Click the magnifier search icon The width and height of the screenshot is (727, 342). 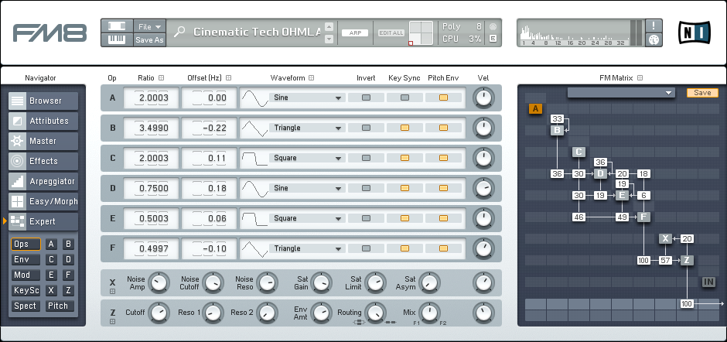pyautogui.click(x=179, y=32)
